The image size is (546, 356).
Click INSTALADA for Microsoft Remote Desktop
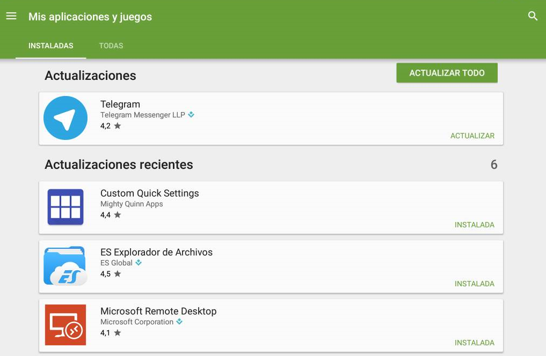coord(474,343)
